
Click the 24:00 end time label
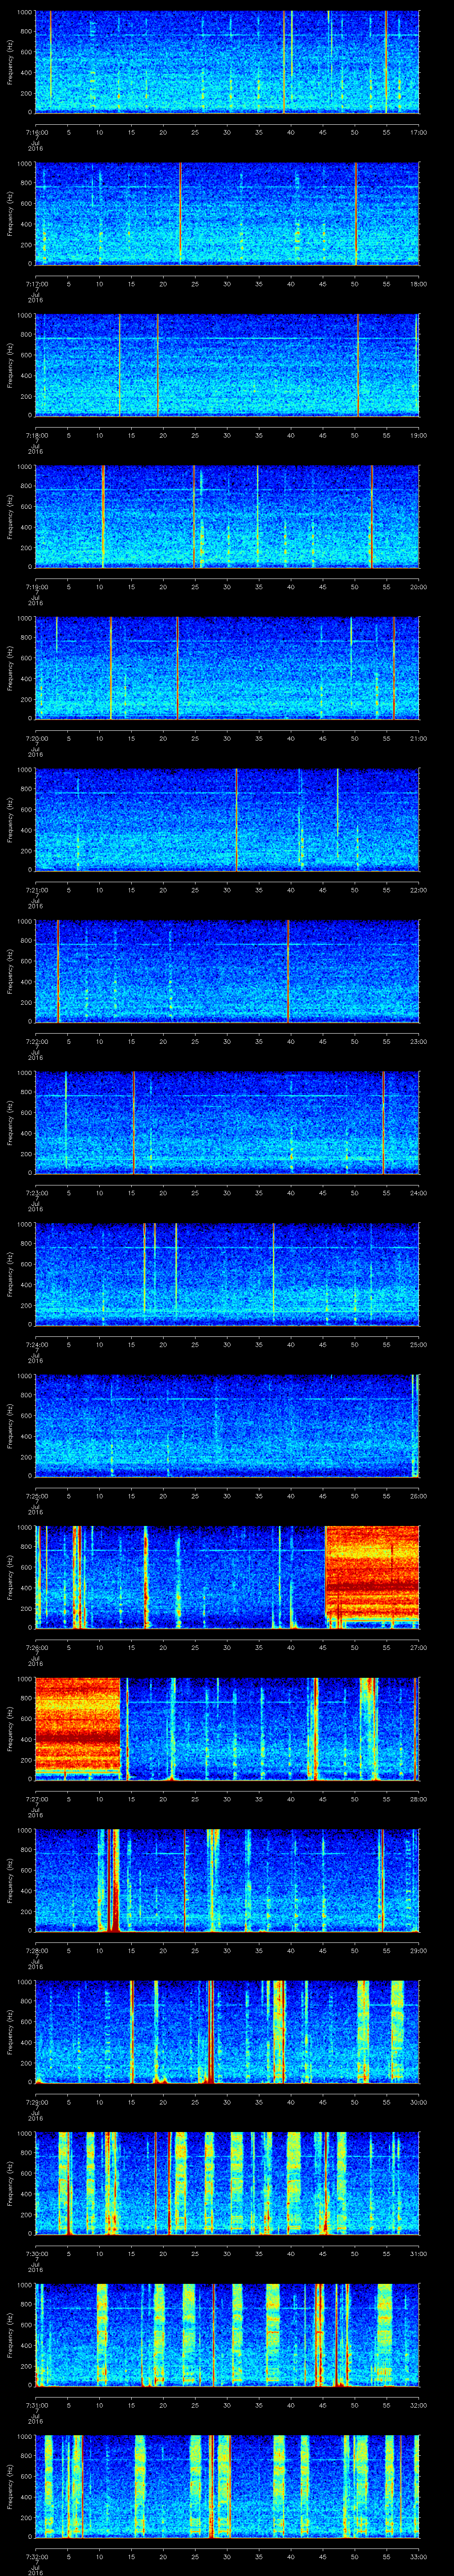point(418,1192)
